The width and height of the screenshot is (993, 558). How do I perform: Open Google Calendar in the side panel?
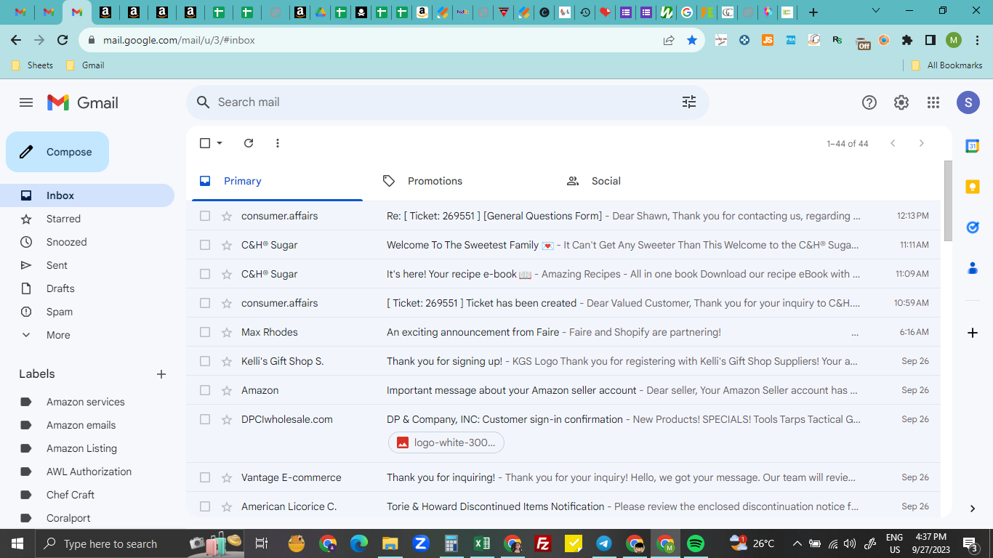point(973,146)
